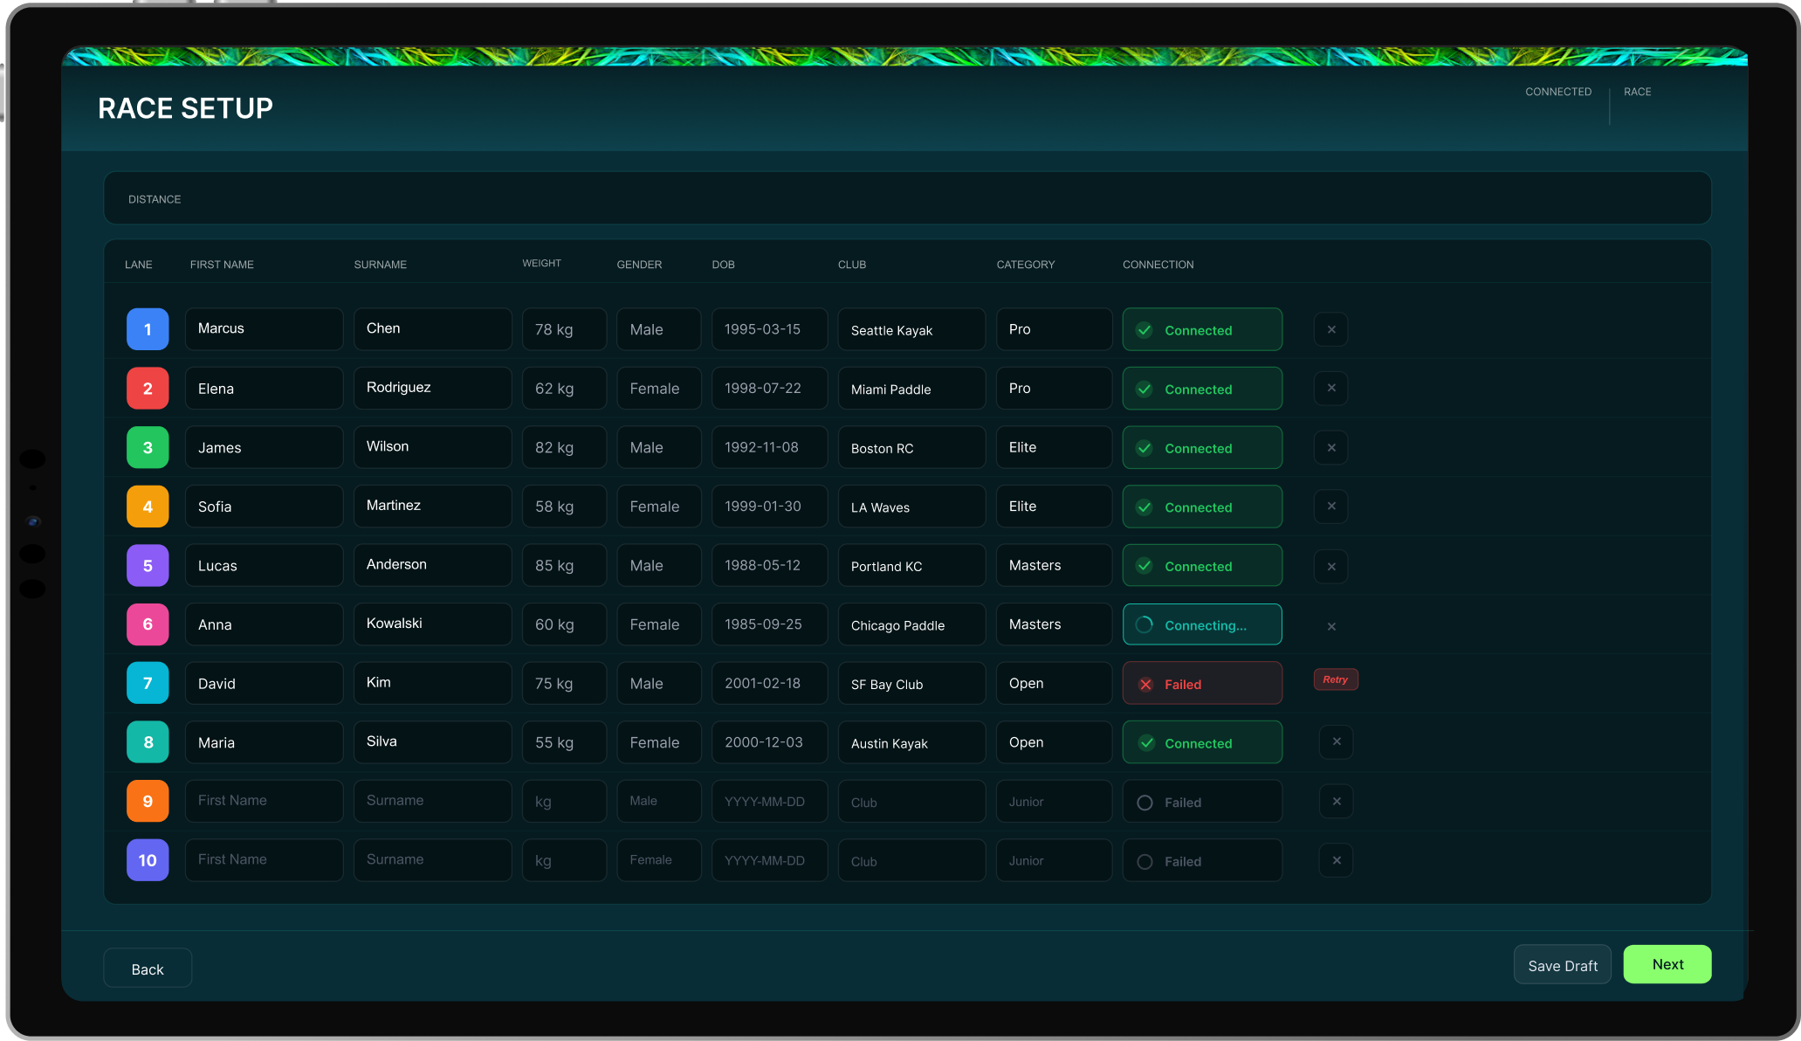Viewport: 1801px width, 1041px height.
Task: Open the gender dropdown on lane 9
Action: [658, 801]
